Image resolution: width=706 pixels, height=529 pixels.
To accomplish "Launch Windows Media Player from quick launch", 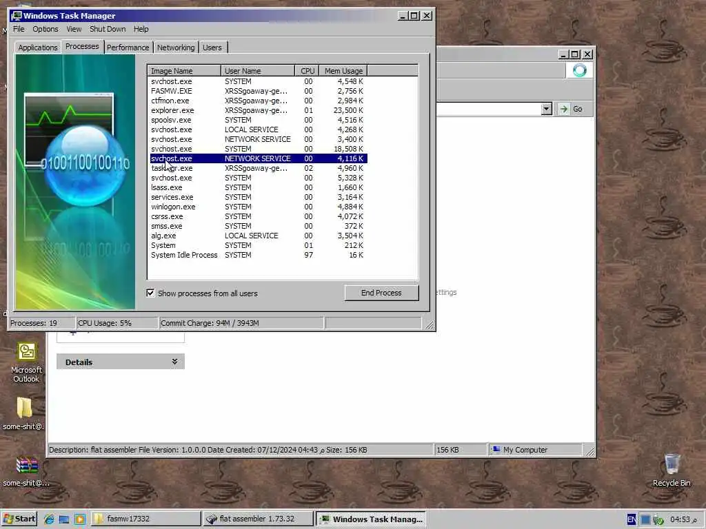I will click(x=80, y=519).
